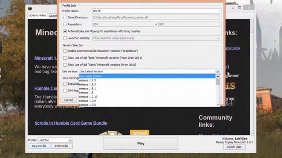The height and width of the screenshot is (158, 282).
Task: Allow use of old Alpha versions
Action: [65, 65]
